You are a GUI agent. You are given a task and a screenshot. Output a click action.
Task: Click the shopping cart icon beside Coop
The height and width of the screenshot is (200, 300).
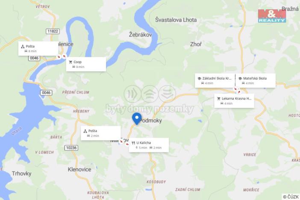click(71, 62)
